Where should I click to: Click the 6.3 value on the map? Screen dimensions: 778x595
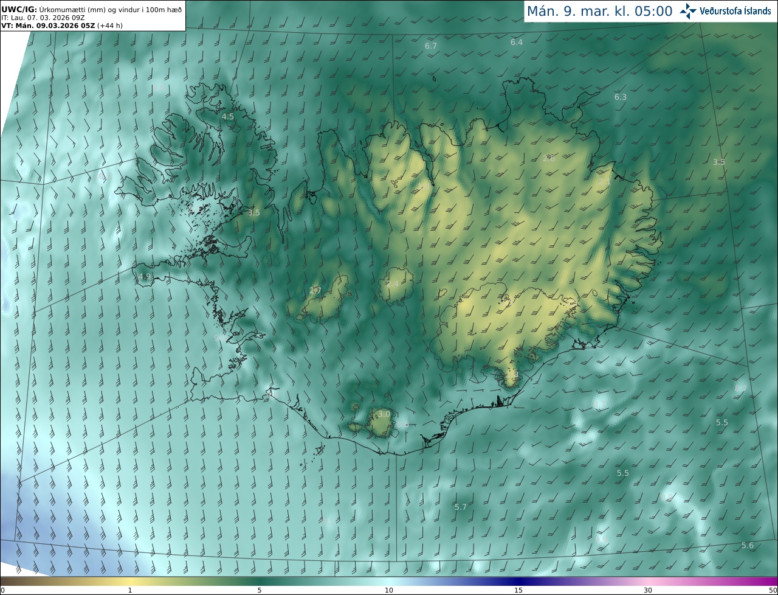tap(620, 97)
